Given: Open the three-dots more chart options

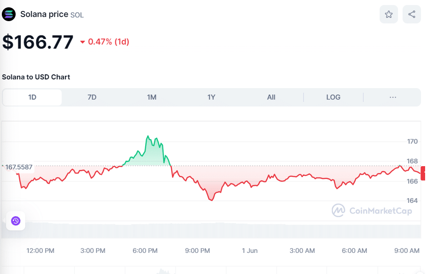Looking at the screenshot, I should (392, 97).
